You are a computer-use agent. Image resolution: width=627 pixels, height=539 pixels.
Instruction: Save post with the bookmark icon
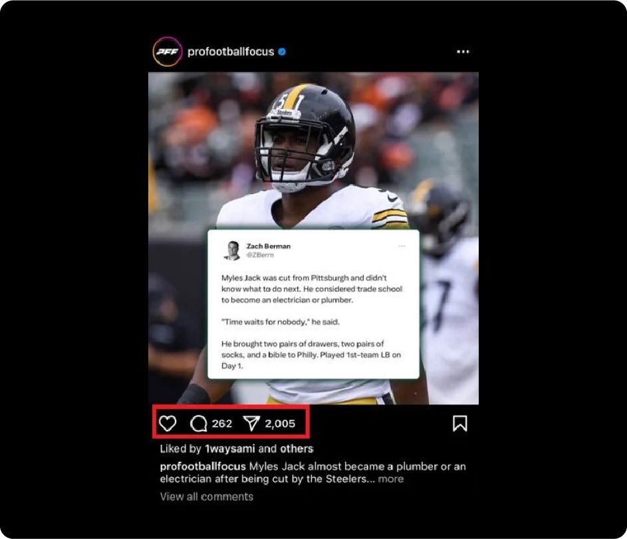point(460,423)
